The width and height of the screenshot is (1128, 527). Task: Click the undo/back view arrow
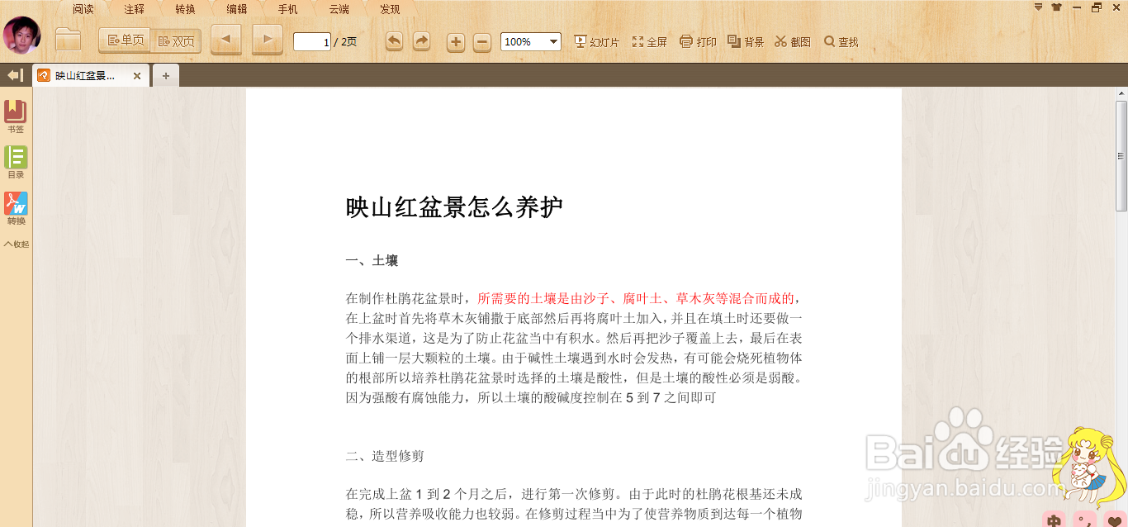click(x=395, y=40)
